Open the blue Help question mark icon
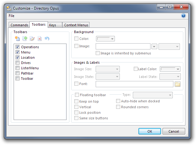Screen dimensions: 196x145 (183, 16)
